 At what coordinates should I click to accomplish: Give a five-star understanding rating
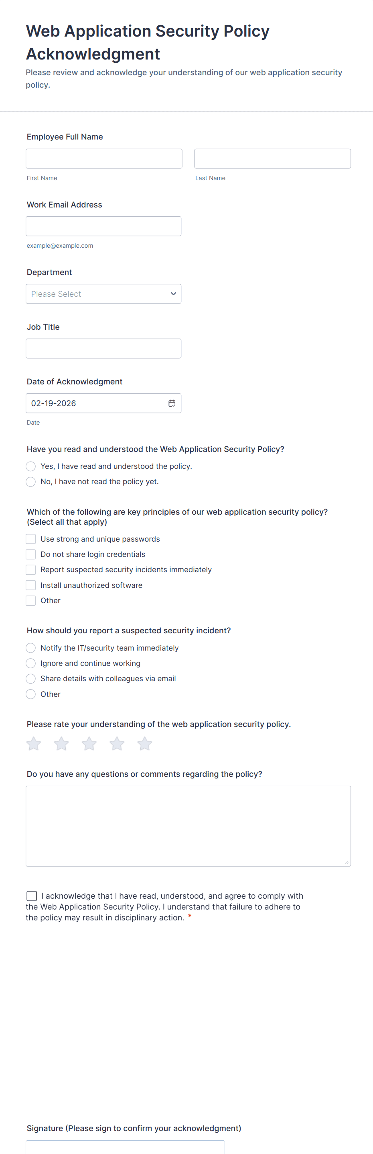(145, 743)
